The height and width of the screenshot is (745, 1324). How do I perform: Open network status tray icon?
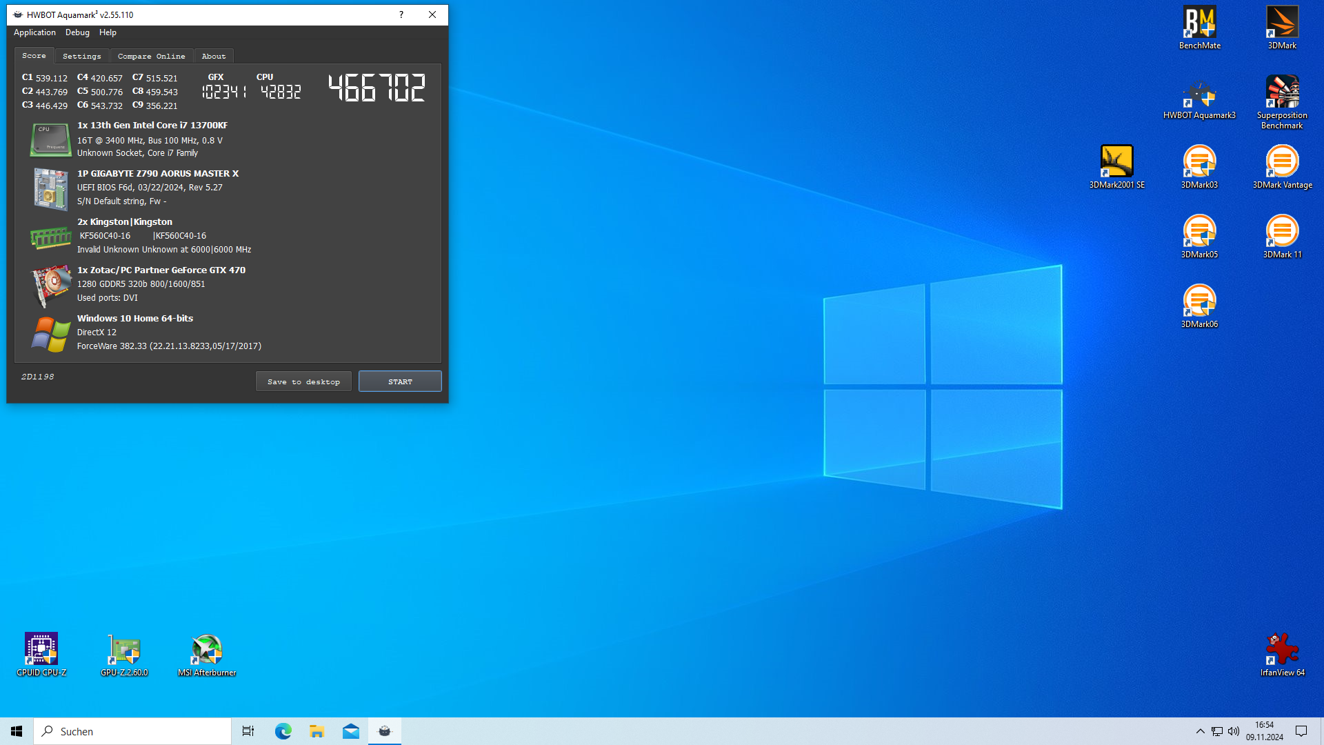point(1216,731)
